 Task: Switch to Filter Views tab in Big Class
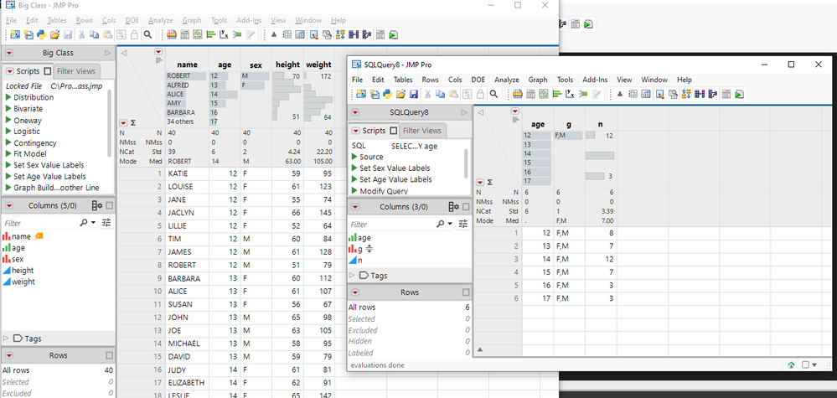pyautogui.click(x=76, y=71)
